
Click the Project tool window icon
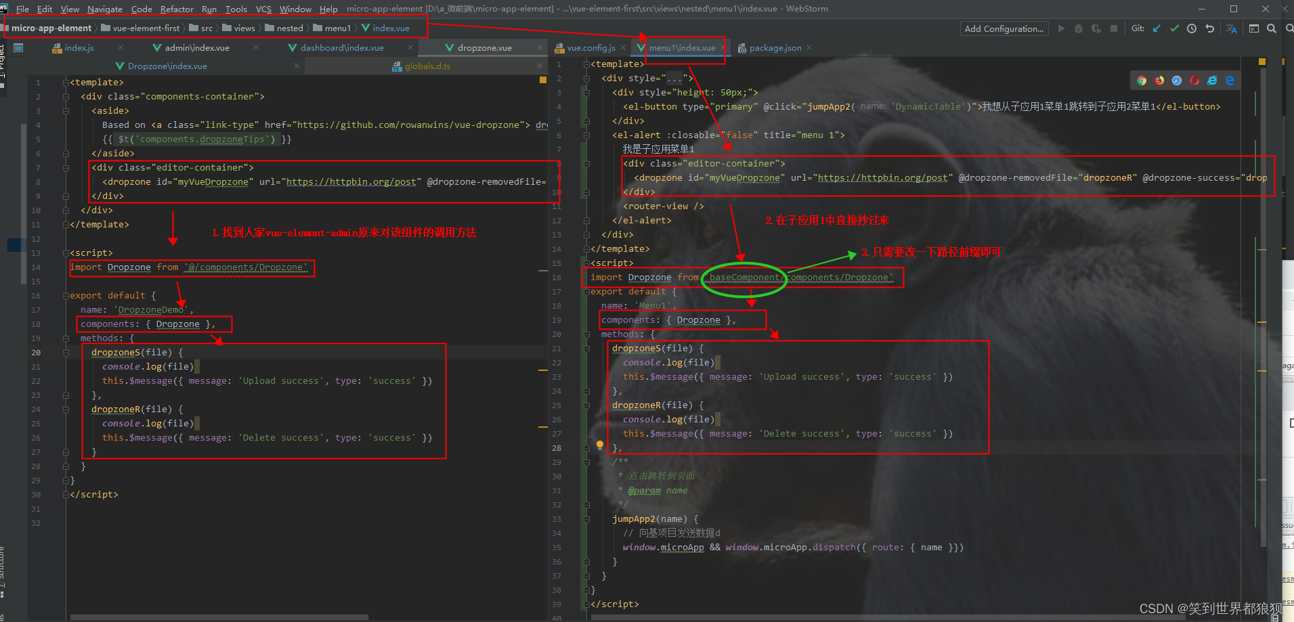(x=18, y=47)
